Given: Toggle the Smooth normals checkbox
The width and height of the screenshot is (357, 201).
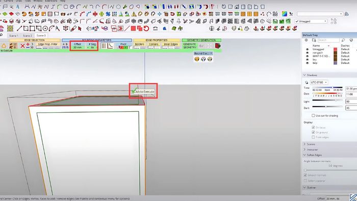Looking at the screenshot, I should tap(305, 175).
